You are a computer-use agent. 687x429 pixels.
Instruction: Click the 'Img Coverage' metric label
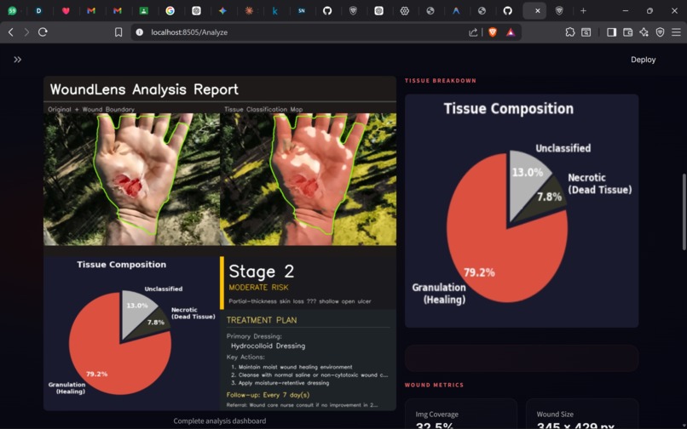click(436, 415)
